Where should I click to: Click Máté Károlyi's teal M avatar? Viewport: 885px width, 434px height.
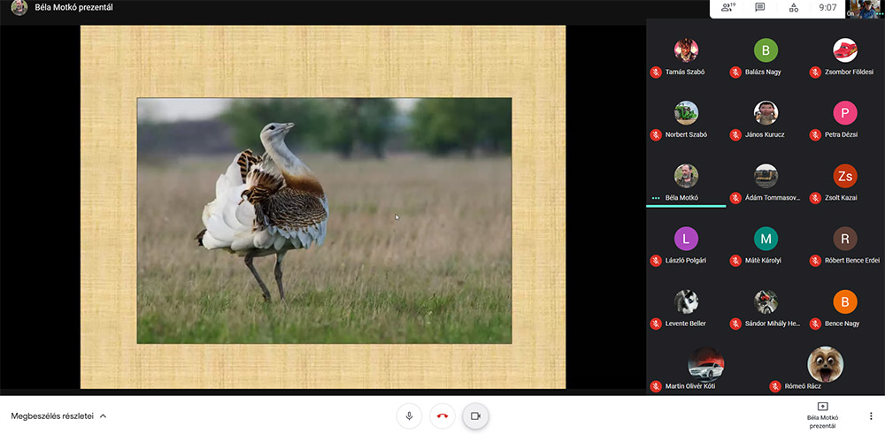point(766,239)
